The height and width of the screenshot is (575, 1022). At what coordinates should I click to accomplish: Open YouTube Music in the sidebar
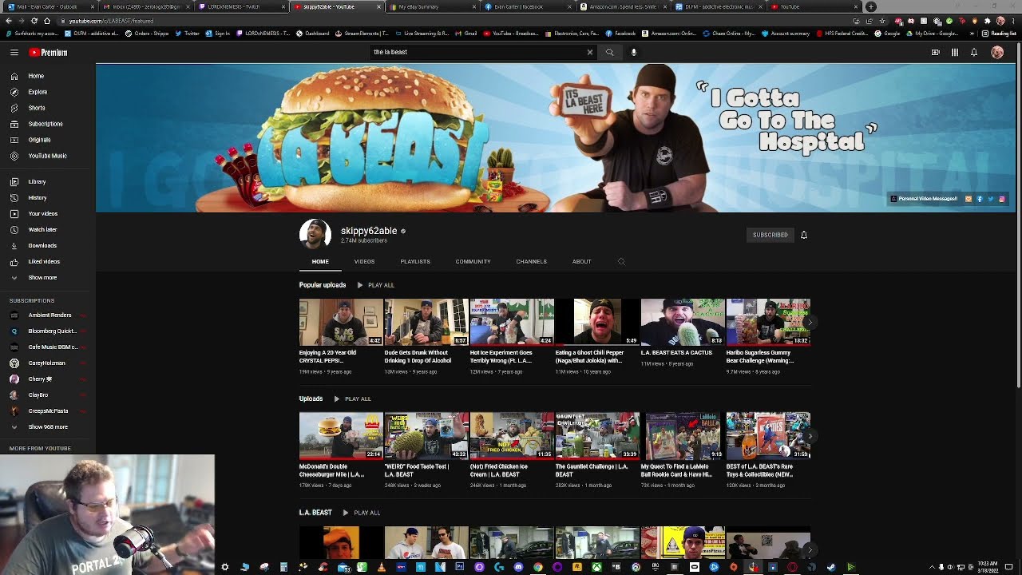click(47, 156)
